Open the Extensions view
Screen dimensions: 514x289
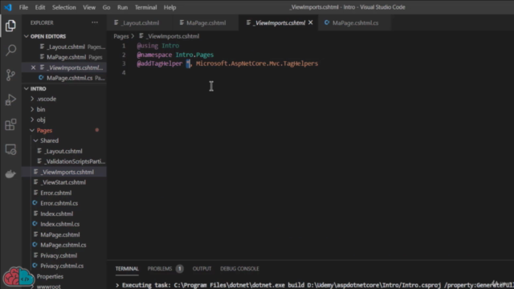pyautogui.click(x=10, y=124)
